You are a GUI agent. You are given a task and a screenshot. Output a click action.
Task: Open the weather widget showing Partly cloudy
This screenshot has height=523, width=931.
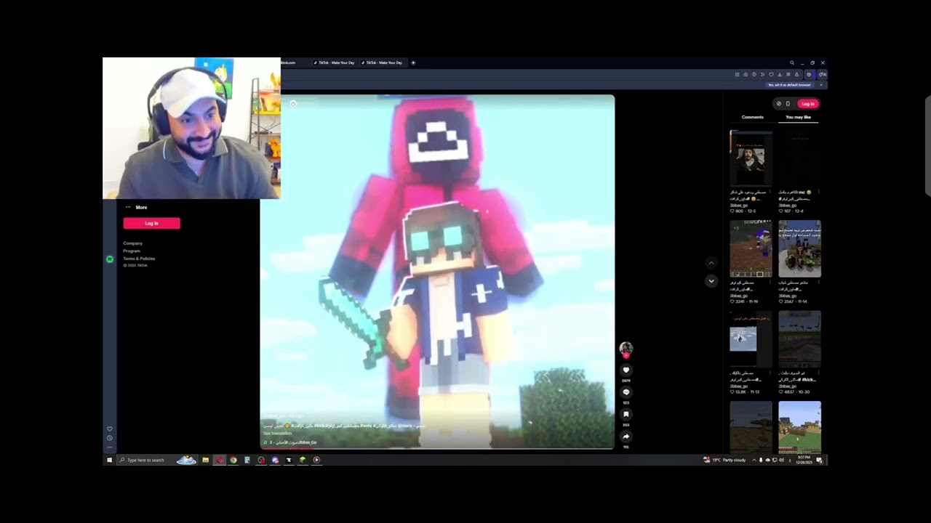(724, 460)
